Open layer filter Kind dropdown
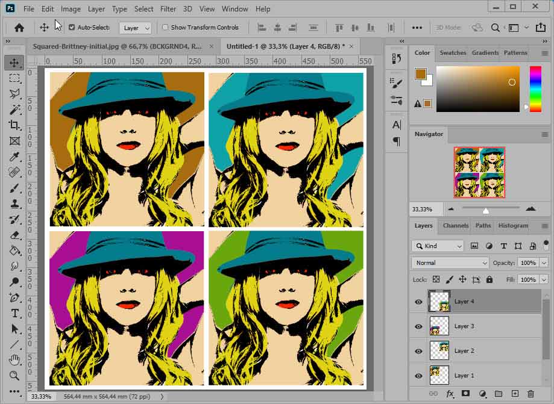 point(438,246)
